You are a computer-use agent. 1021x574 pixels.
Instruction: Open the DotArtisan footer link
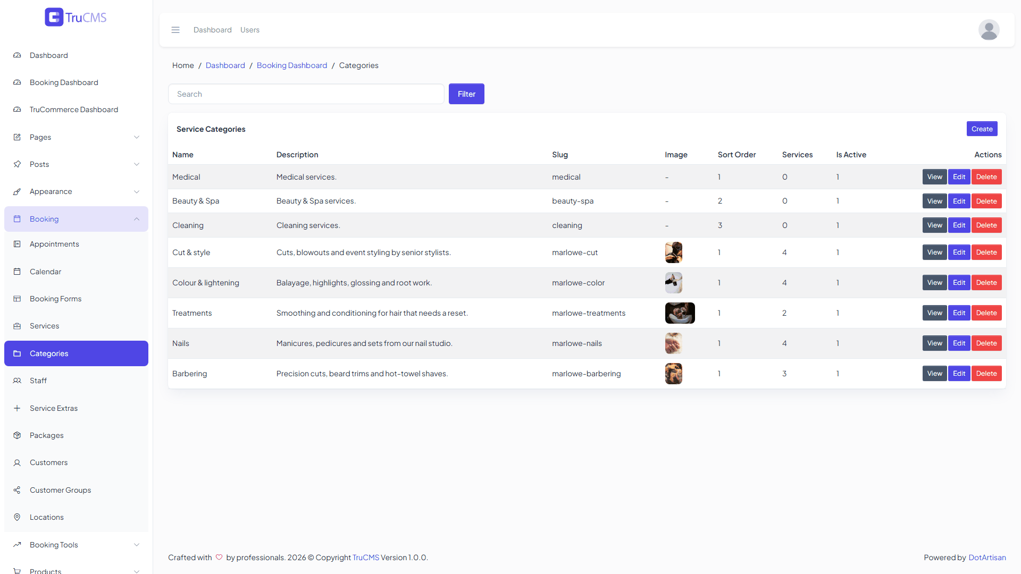tap(987, 558)
